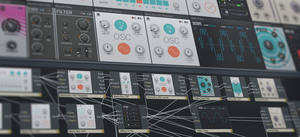
Task: Collapse Bento Box OSC Carrier block via yellow icon
Action: pos(186,98)
